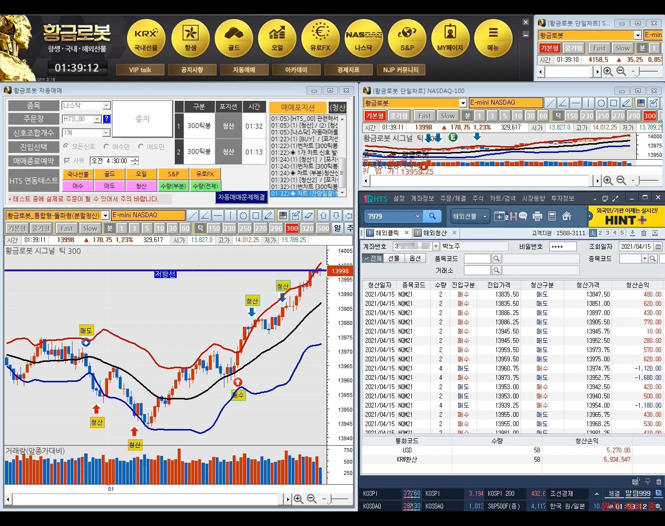Click 자동매매문제해결 blue button
The height and width of the screenshot is (526, 665).
pyautogui.click(x=241, y=197)
